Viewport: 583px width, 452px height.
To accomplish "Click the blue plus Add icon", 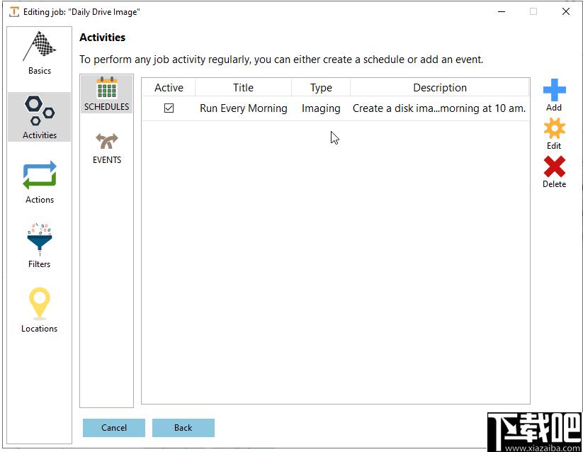I will (x=554, y=90).
